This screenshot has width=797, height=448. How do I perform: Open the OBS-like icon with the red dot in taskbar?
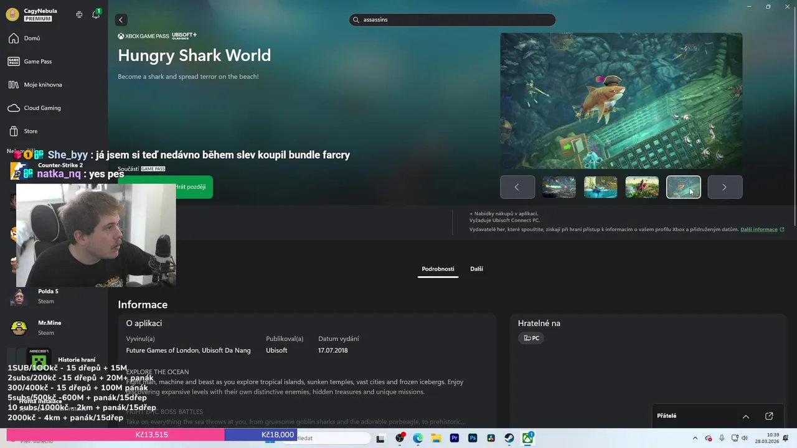400,439
